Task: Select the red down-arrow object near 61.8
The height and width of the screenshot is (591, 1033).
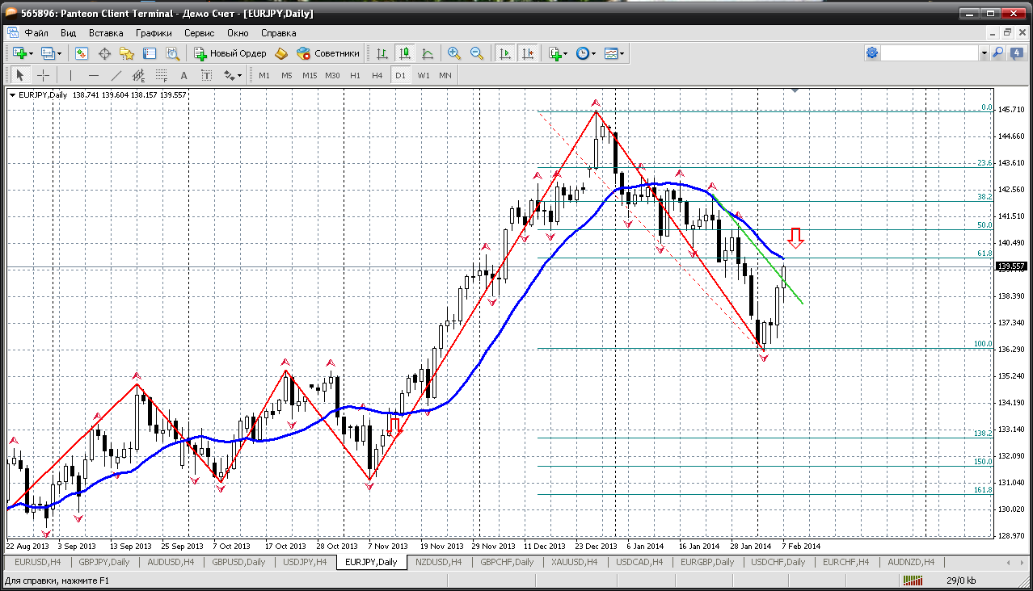Action: [x=796, y=237]
